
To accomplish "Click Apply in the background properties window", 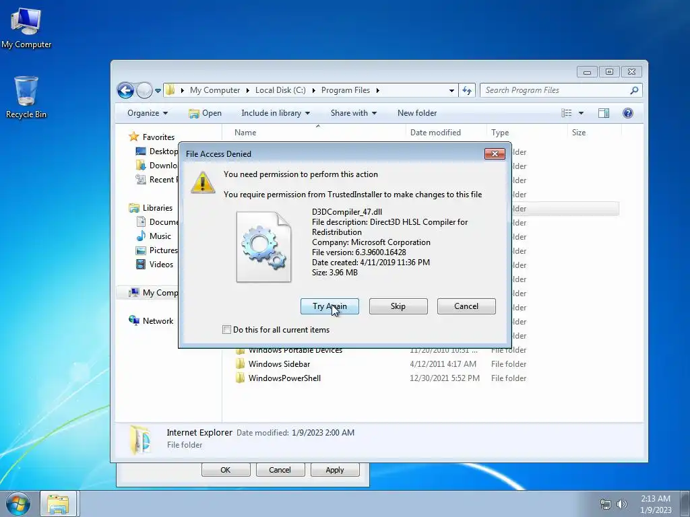I will (335, 470).
